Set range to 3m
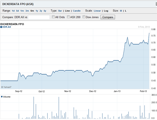Image resolution: width=157 pixels, height=120 pixels. coord(27,11)
